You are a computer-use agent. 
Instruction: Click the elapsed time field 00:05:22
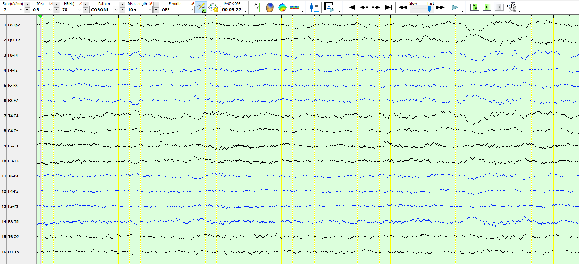click(232, 10)
